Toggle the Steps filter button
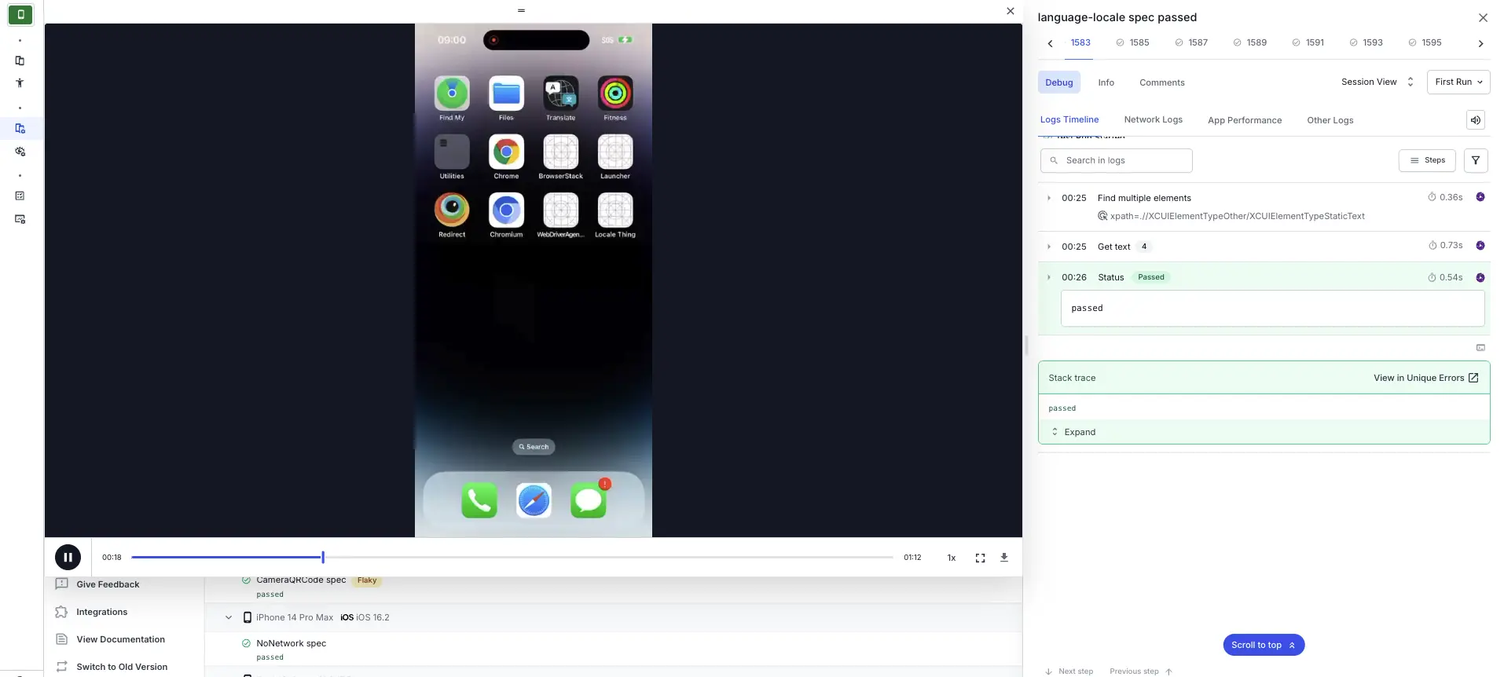 click(1426, 160)
